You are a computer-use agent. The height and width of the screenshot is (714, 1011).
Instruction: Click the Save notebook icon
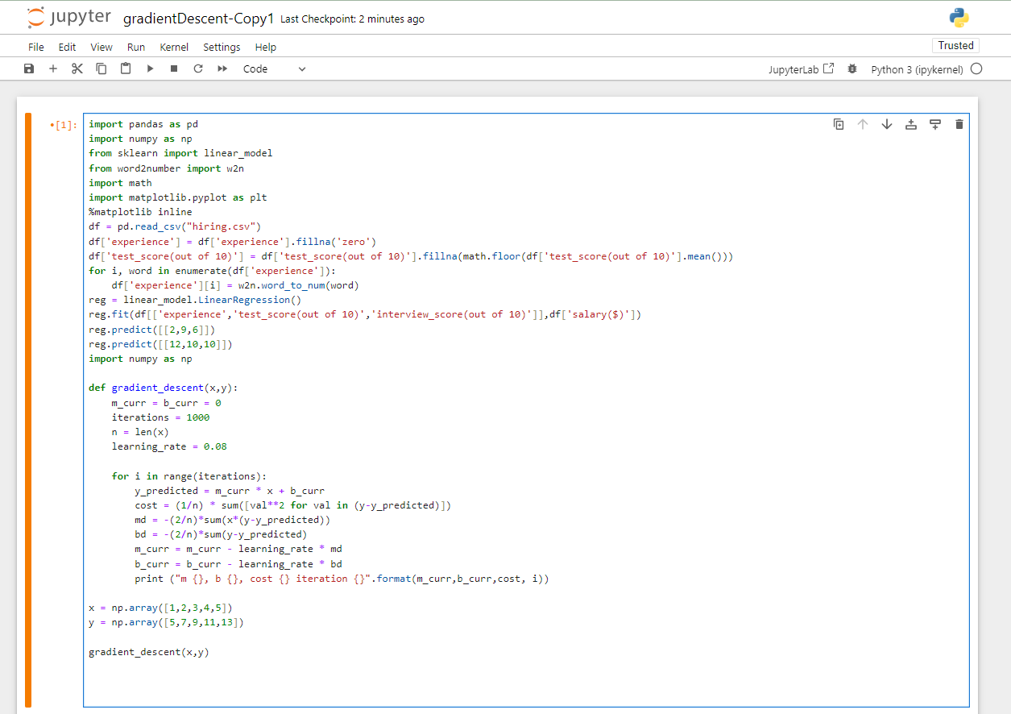click(x=29, y=69)
